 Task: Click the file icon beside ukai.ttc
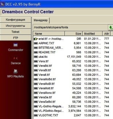coord(36,57)
